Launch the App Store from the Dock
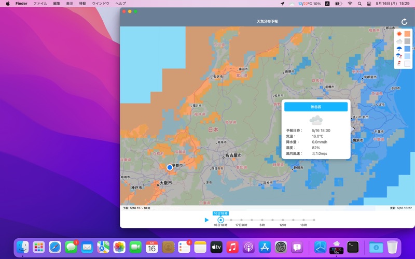This screenshot has width=415, height=259. [x=265, y=248]
